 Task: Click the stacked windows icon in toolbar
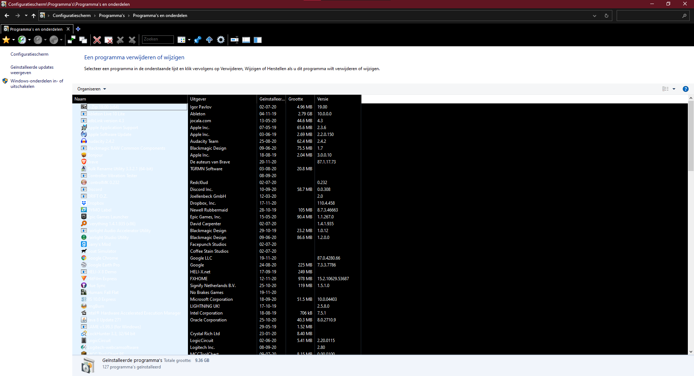(83, 40)
